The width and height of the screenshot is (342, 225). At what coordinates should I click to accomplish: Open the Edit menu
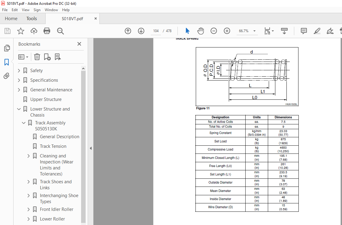[x=15, y=10]
